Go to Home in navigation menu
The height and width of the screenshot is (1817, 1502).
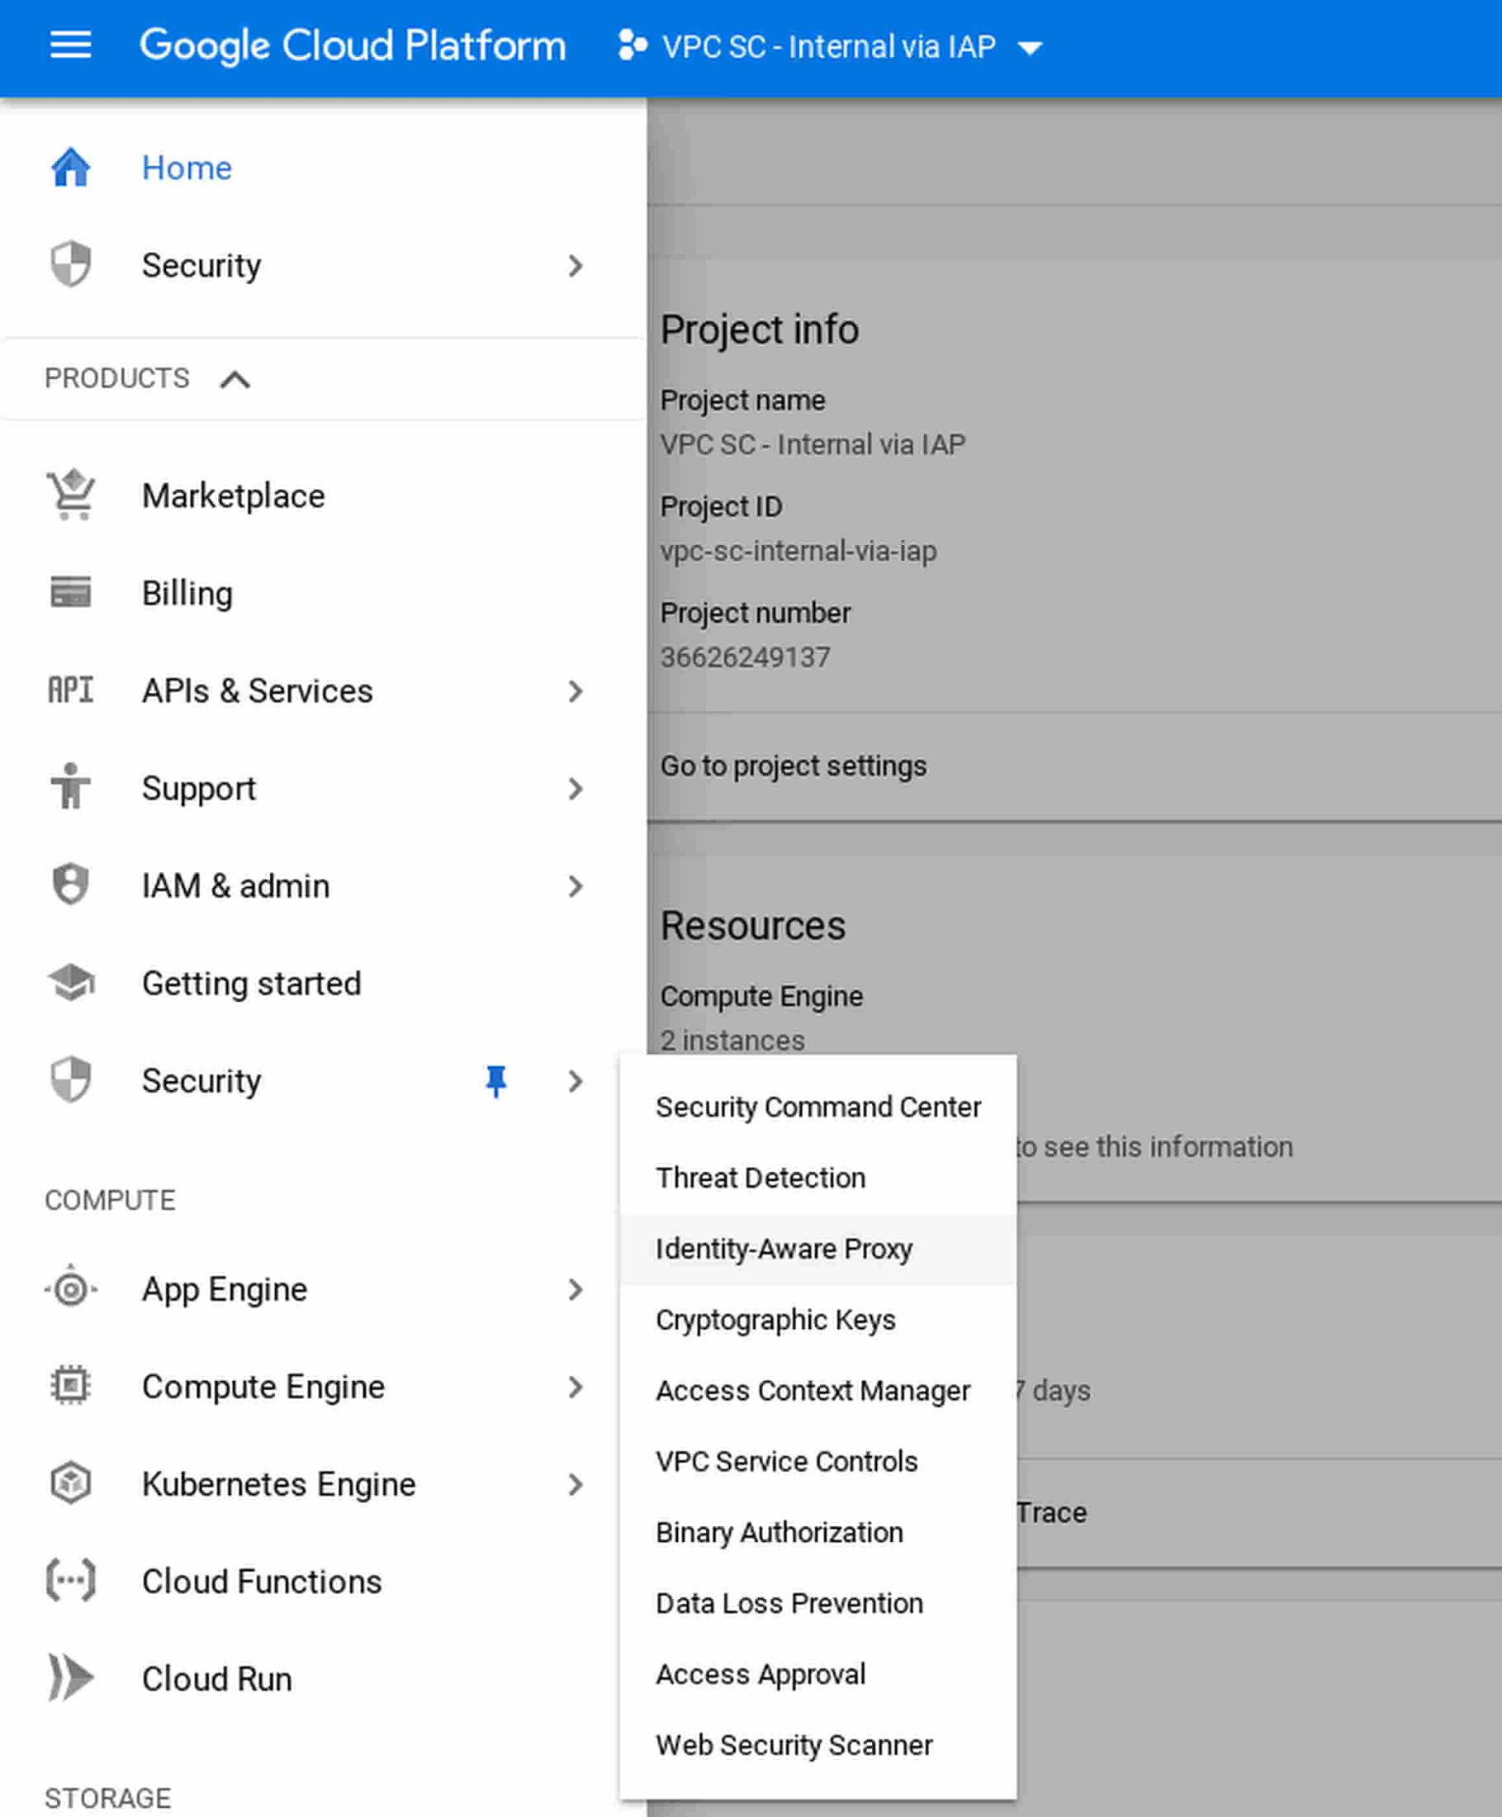click(x=187, y=168)
